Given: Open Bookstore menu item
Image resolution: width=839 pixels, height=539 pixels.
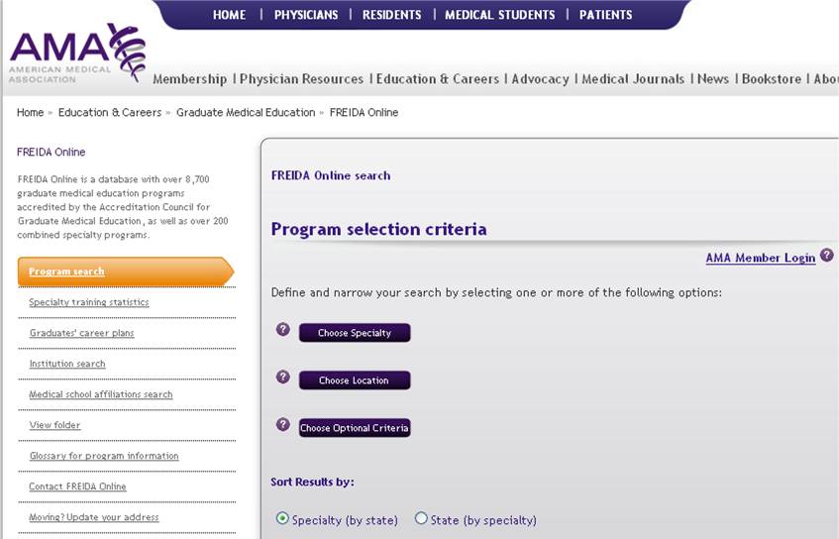Looking at the screenshot, I should (772, 79).
